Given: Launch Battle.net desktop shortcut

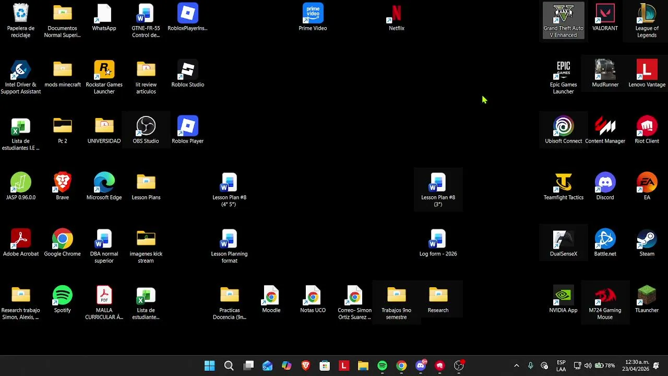Looking at the screenshot, I should coord(605,243).
